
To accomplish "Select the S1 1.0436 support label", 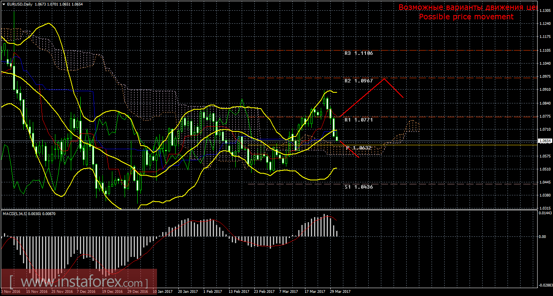I will point(358,187).
